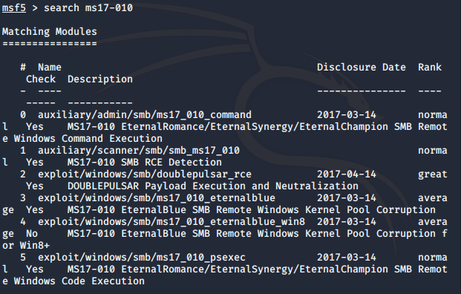Viewport: 461px width, 294px height.
Task: Click the 'Check' column header
Action: [x=41, y=79]
